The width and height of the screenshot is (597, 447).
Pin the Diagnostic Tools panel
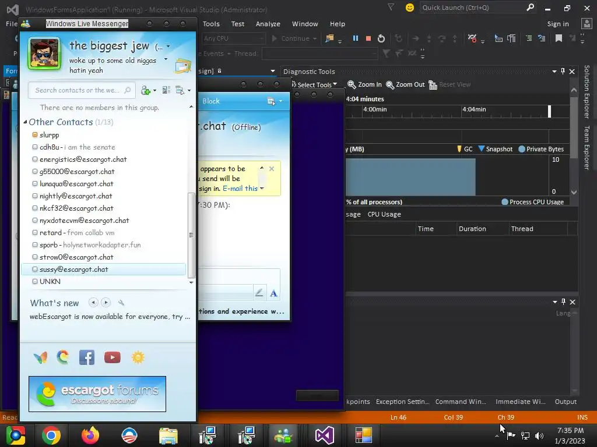(563, 71)
